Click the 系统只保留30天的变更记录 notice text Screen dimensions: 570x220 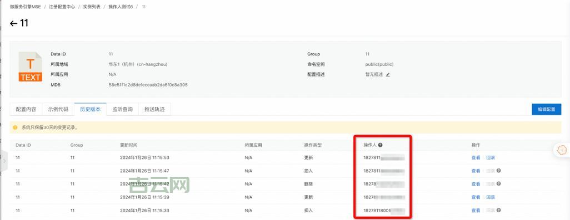click(50, 127)
